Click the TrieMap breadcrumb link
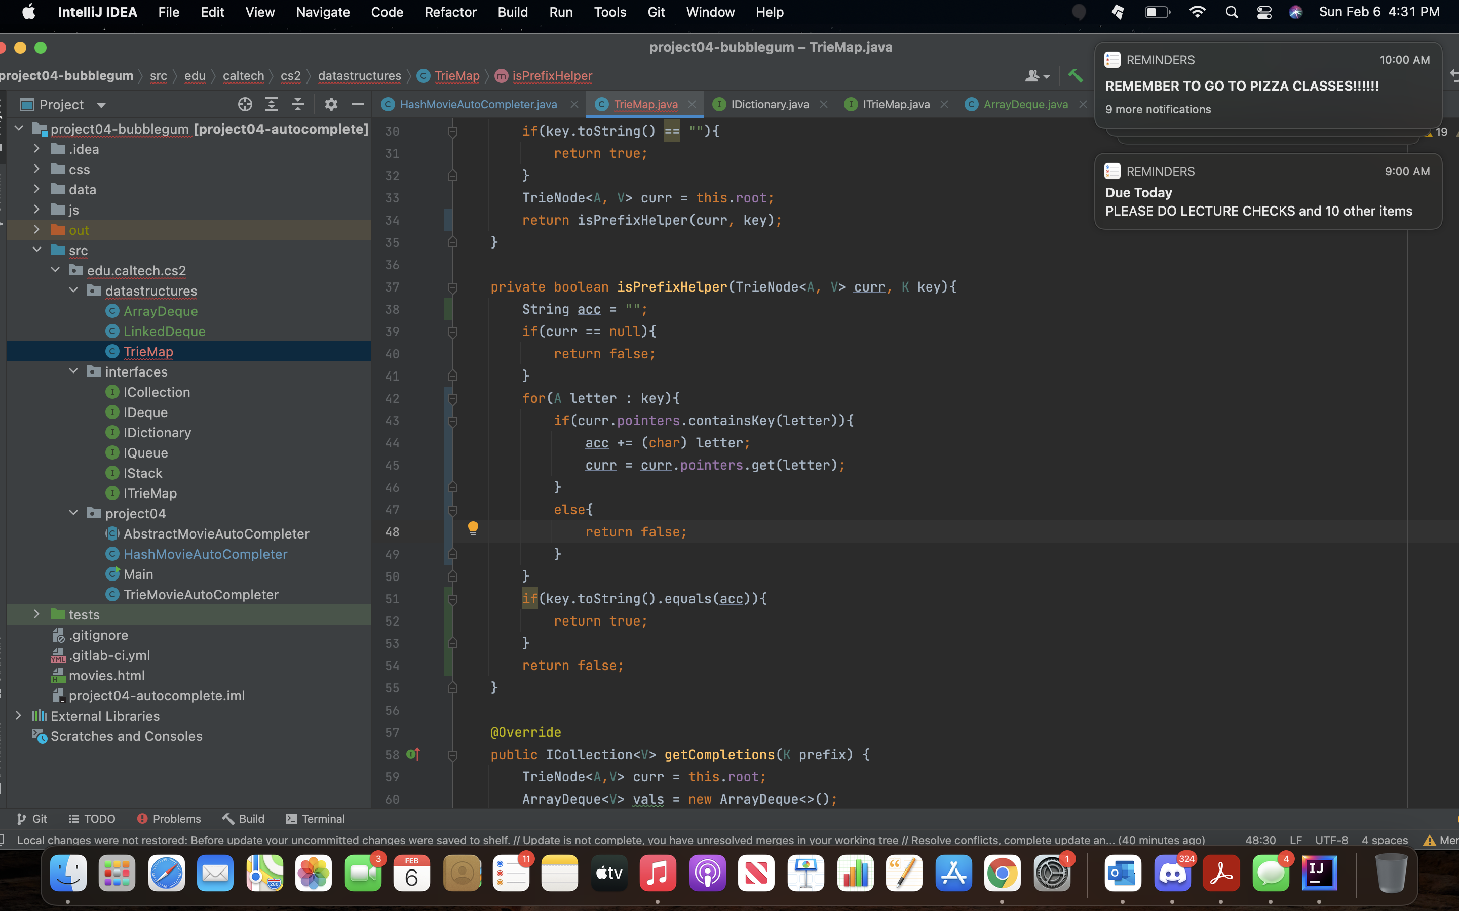The height and width of the screenshot is (911, 1459). pyautogui.click(x=456, y=76)
